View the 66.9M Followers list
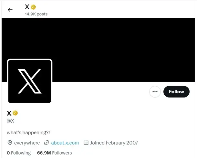 point(54,153)
